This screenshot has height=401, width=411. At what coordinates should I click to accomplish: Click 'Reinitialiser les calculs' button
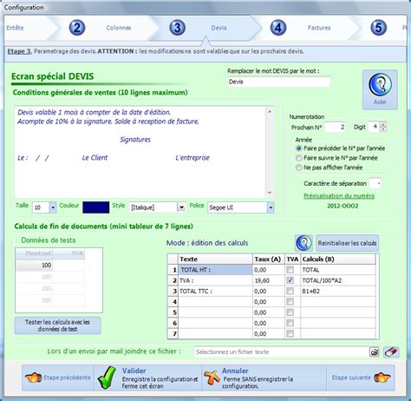347,243
